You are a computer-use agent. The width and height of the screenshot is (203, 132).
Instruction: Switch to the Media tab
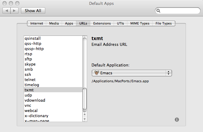54,23
